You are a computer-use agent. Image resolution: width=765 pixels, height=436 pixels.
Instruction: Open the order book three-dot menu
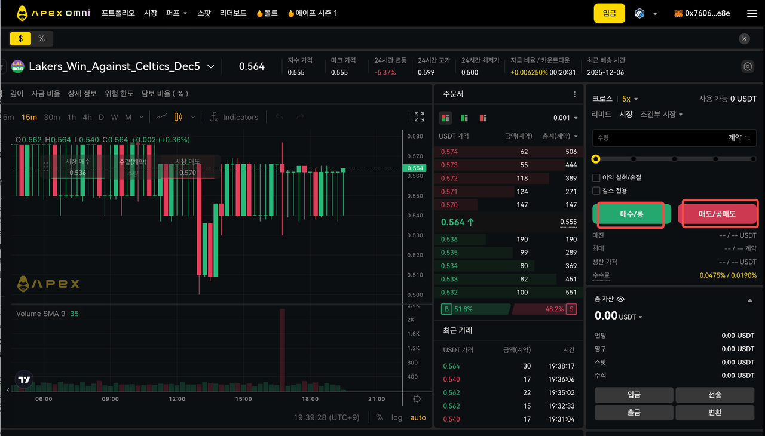pos(574,94)
